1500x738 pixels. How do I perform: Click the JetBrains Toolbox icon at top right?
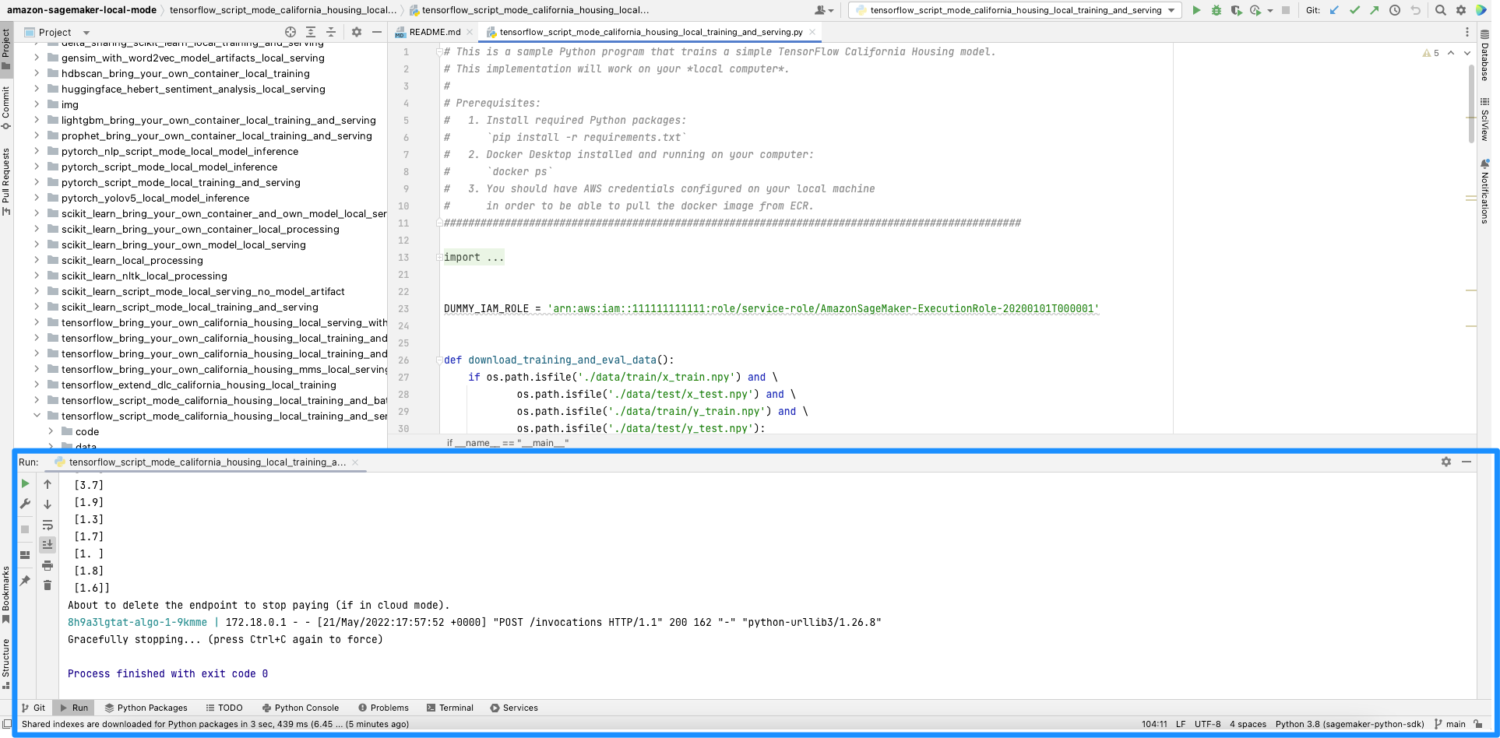[1482, 10]
